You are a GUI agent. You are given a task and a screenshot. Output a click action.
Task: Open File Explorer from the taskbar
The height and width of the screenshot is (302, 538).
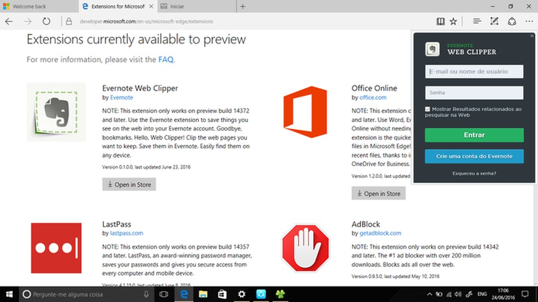(x=203, y=294)
